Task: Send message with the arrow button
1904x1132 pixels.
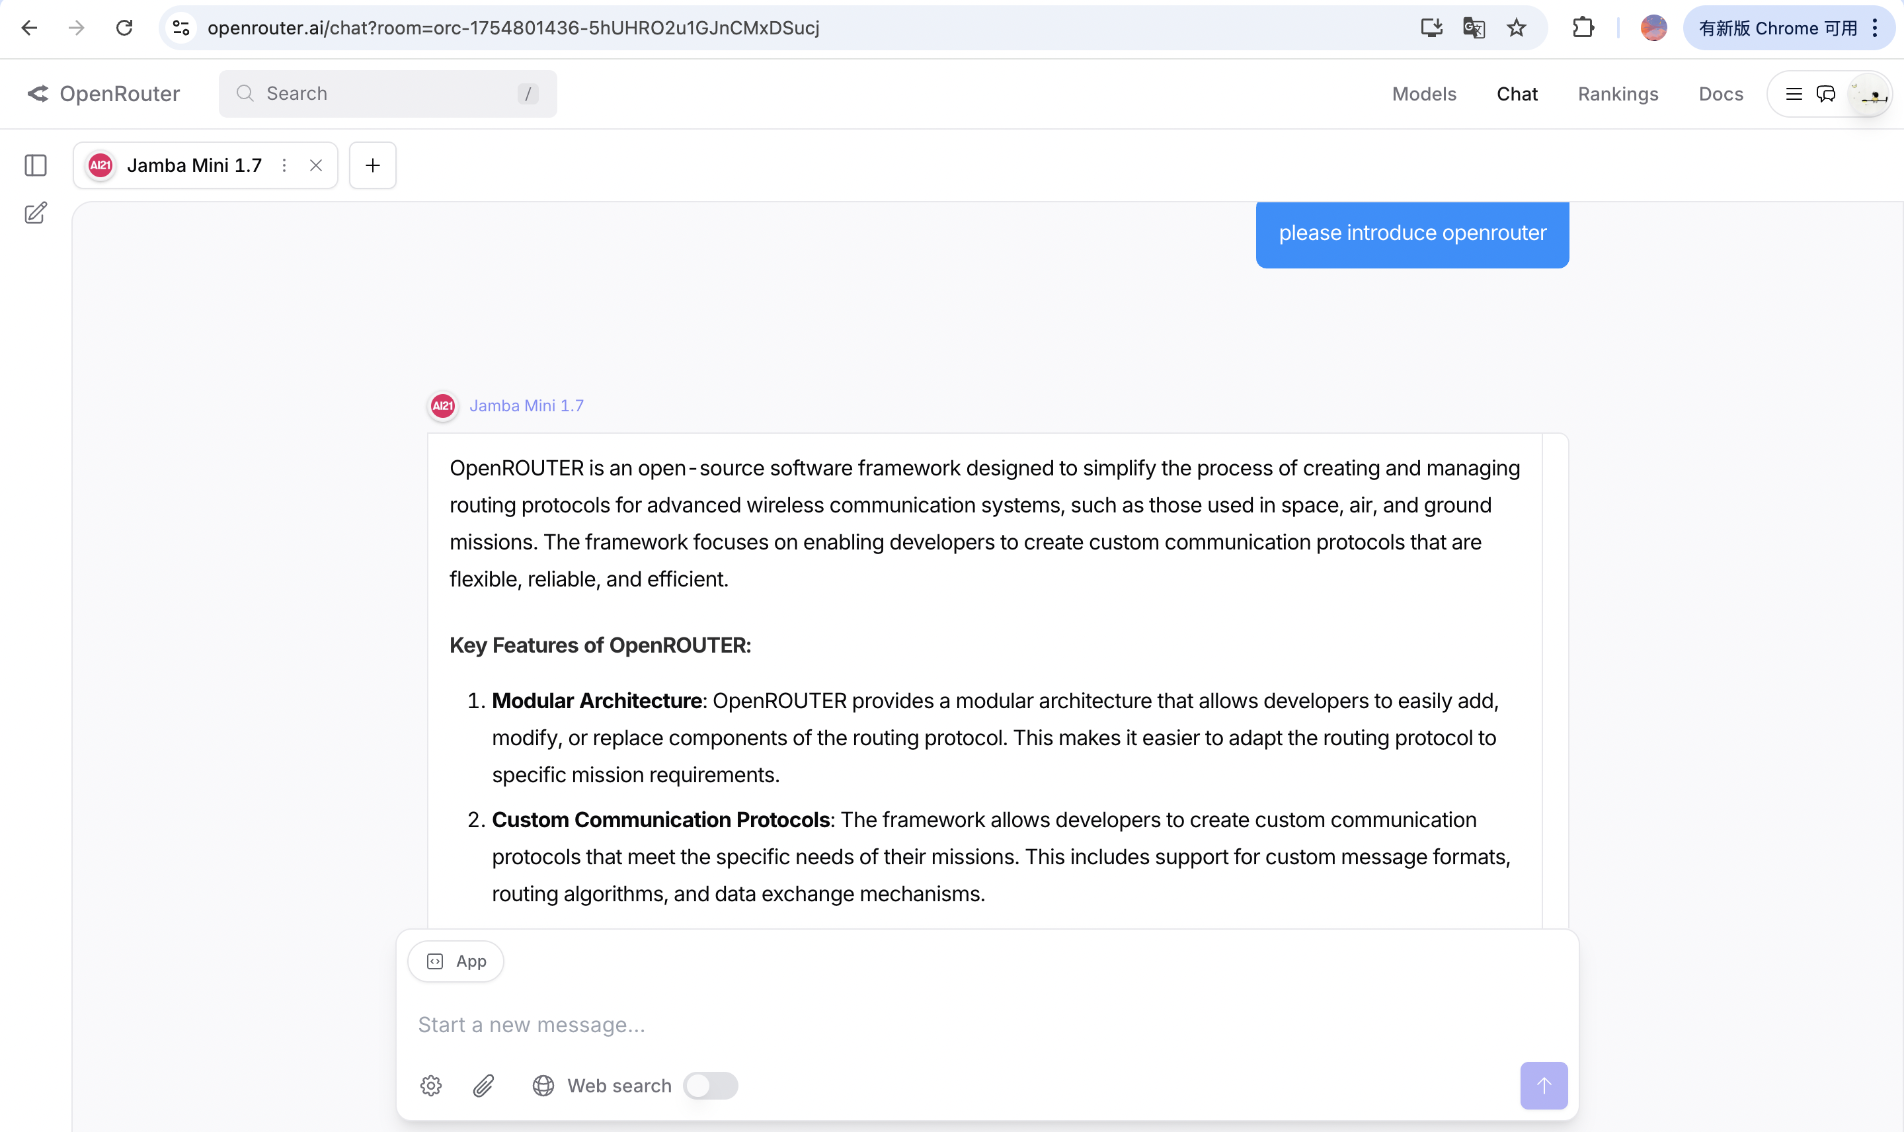Action: [x=1543, y=1086]
